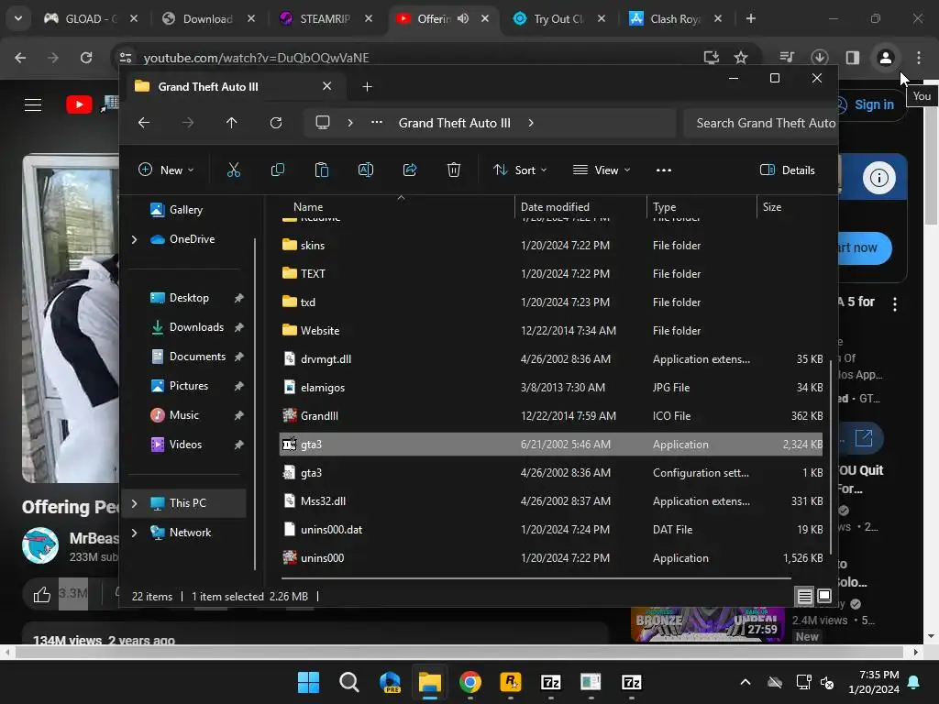The width and height of the screenshot is (939, 704).
Task: Switch to details list view icon in status bar
Action: click(805, 596)
